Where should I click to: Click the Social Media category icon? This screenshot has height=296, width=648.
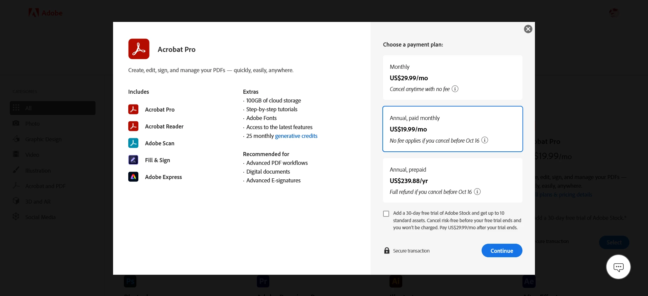point(16,216)
